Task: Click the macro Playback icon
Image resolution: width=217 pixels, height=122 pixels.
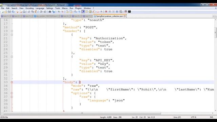Action: [x=113, y=12]
